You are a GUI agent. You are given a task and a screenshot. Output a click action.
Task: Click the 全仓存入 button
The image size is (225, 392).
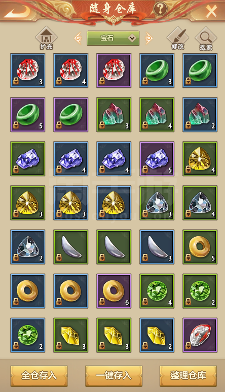(39, 376)
